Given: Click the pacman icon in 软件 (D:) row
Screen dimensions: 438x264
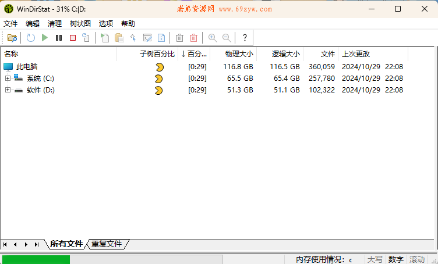Looking at the screenshot, I should click(x=158, y=90).
